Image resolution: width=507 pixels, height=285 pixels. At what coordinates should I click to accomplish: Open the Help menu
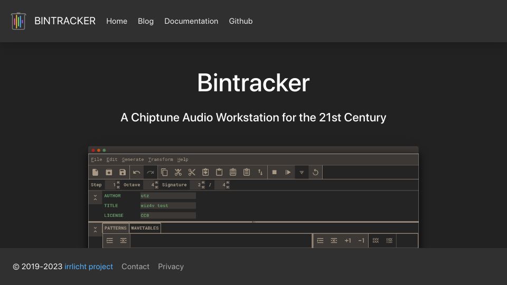click(183, 159)
